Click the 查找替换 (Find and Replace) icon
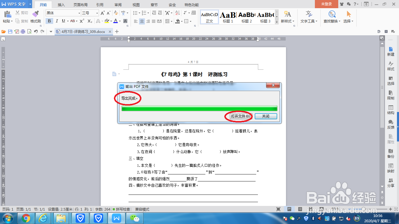Screen dimensions: 399x224 (x=332, y=16)
